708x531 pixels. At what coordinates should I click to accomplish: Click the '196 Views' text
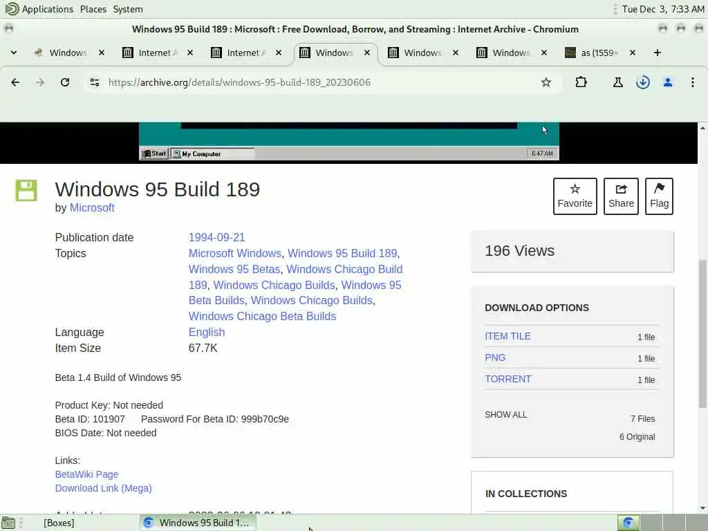click(x=519, y=250)
